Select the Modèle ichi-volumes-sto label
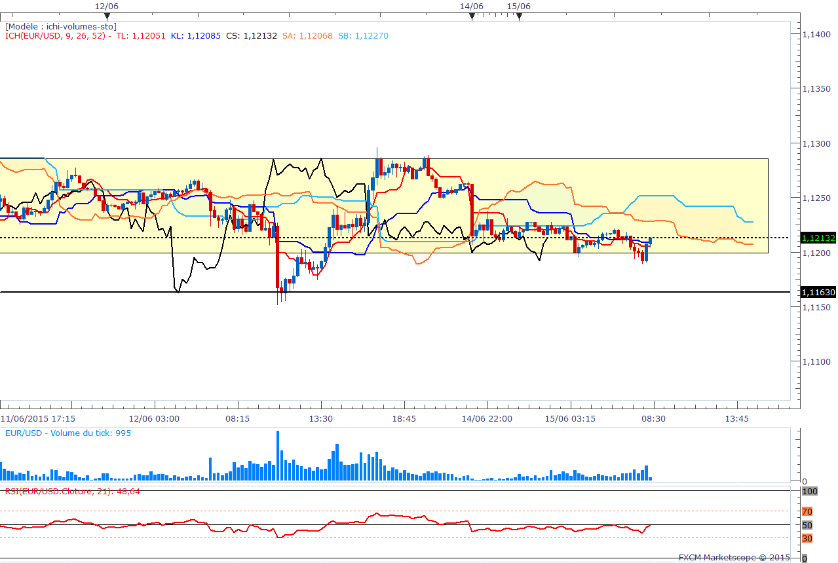838x563 pixels. [x=61, y=26]
